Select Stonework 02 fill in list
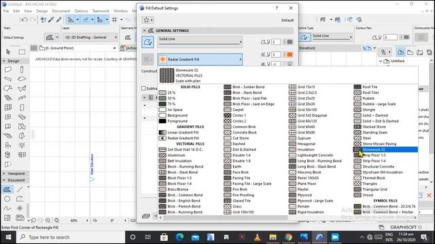This screenshot has width=435, height=244. point(385,150)
